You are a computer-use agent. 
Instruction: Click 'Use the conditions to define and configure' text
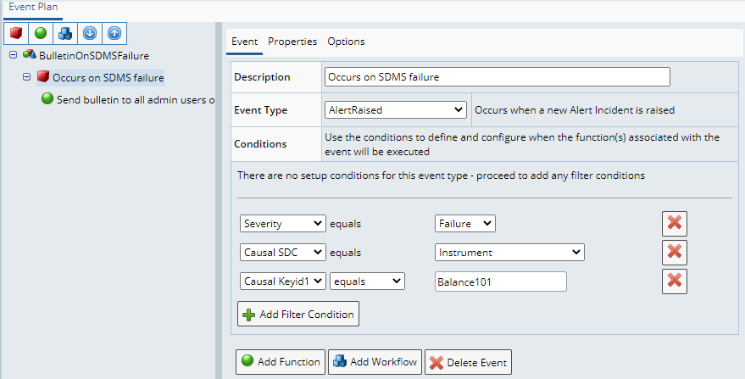coord(522,144)
